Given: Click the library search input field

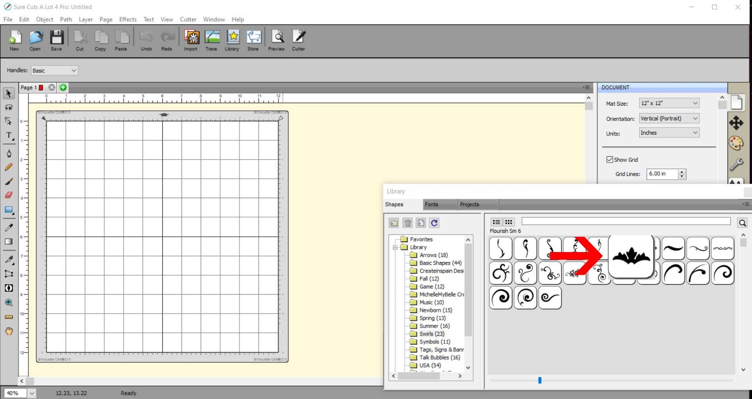Looking at the screenshot, I should point(626,221).
